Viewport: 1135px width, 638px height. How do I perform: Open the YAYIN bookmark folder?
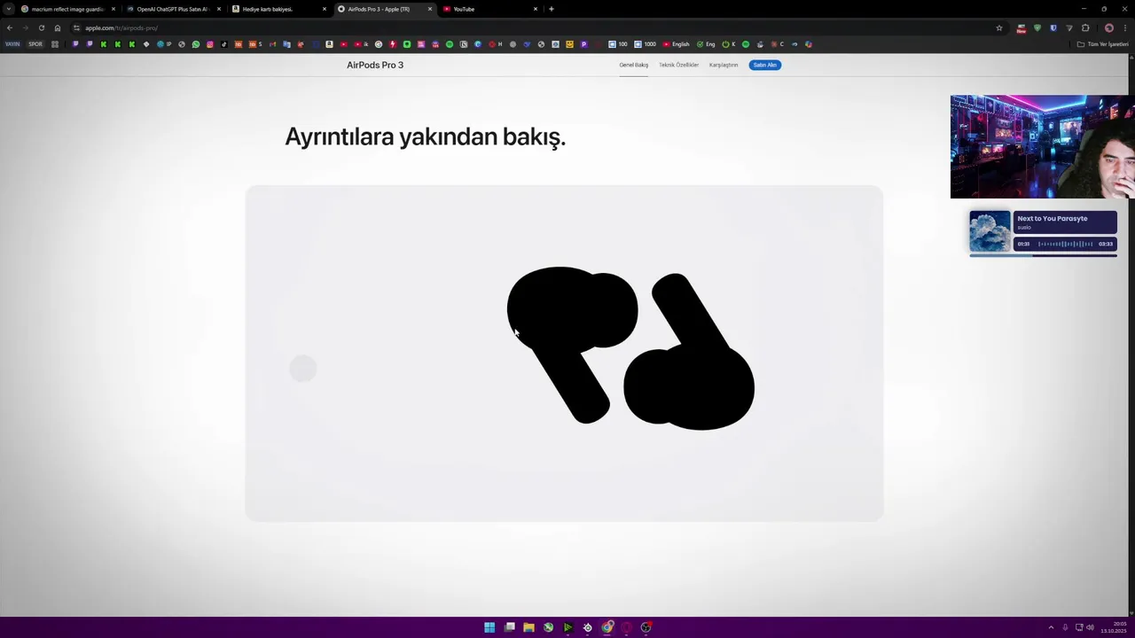tap(12, 43)
